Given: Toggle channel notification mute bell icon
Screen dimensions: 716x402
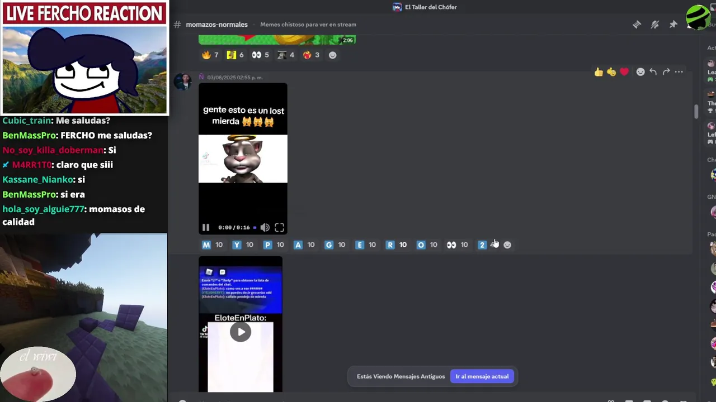Looking at the screenshot, I should click(655, 25).
